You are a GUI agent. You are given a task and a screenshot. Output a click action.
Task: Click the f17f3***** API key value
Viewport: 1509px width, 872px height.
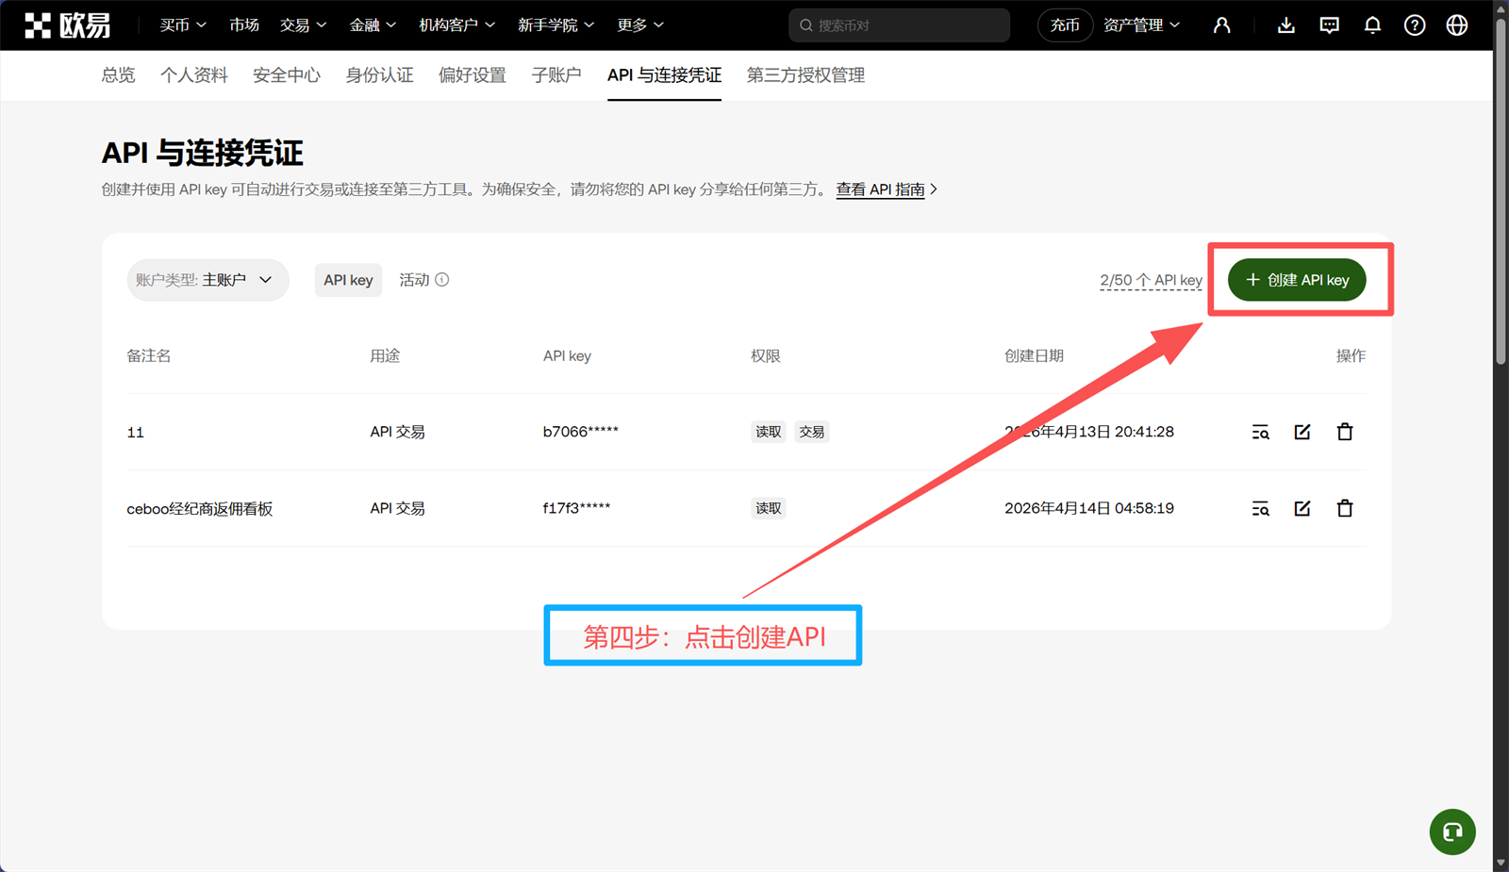point(576,508)
